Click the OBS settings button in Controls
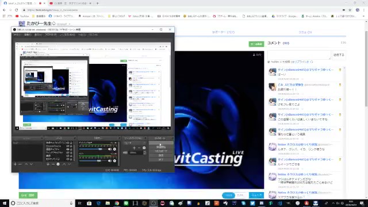This screenshot has width=368, height=207. [161, 155]
